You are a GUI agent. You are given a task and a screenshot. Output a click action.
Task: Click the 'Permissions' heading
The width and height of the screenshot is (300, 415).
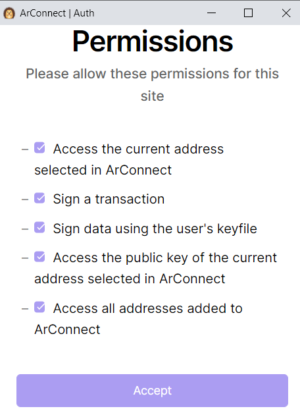click(153, 41)
